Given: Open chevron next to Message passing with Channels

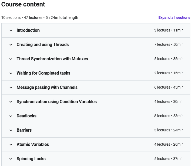Looking at the screenshot, I should (11, 87).
